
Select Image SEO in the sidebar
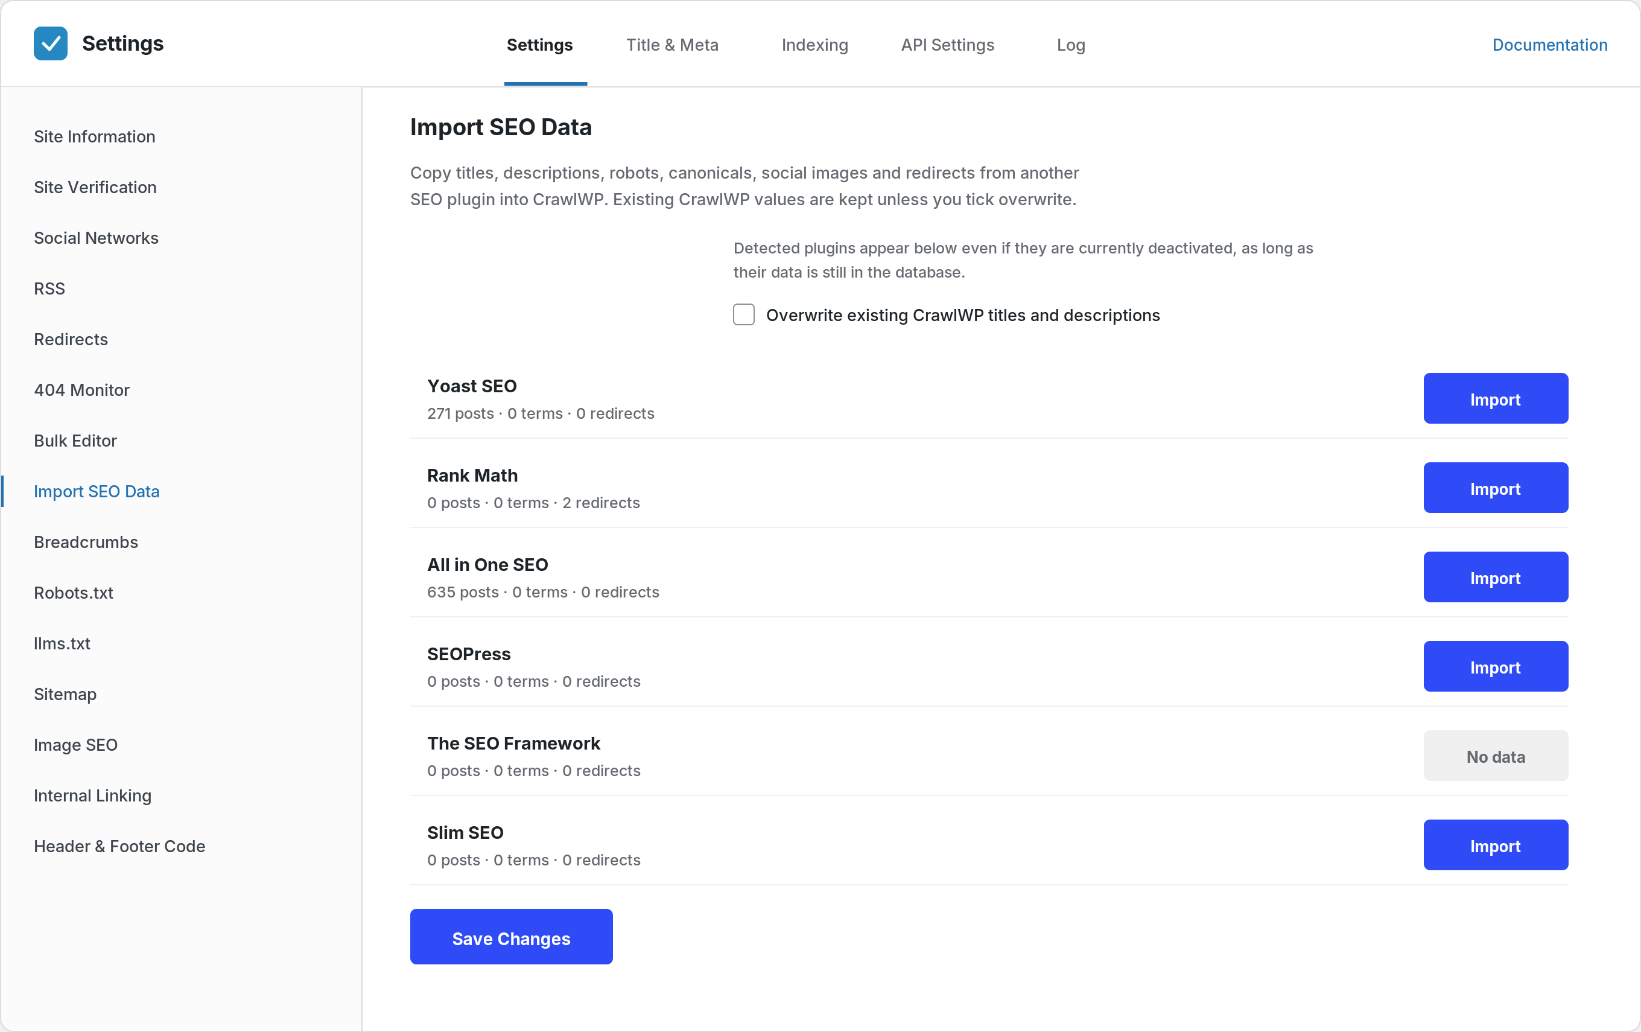[75, 745]
